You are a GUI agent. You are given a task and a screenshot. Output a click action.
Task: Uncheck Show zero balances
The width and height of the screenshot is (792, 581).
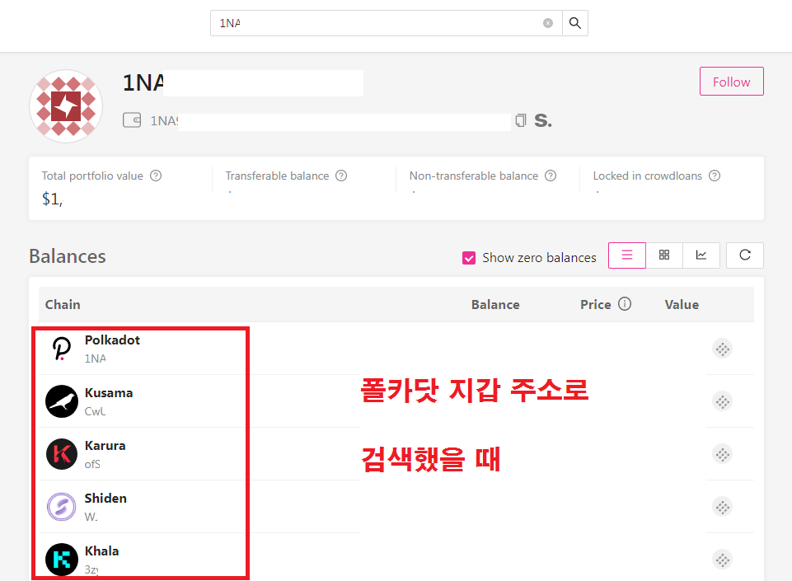coord(469,258)
